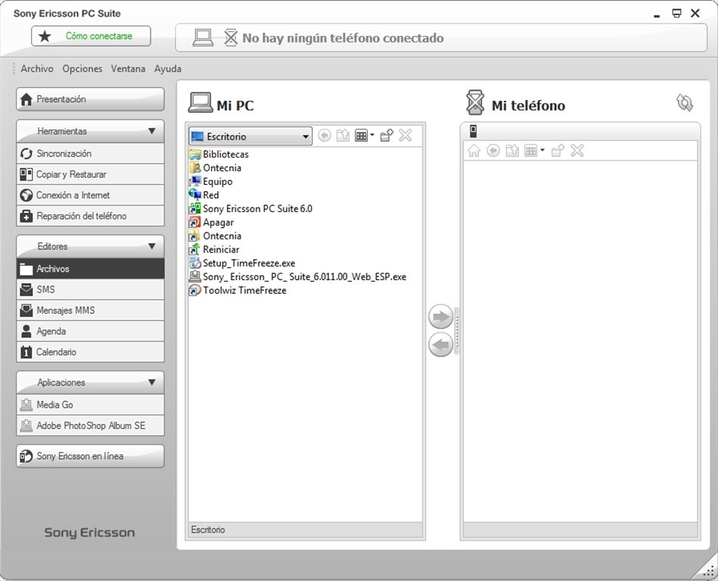Viewport: 718px width, 581px height.
Task: Click the back arrow in phone toolbar
Action: point(493,151)
